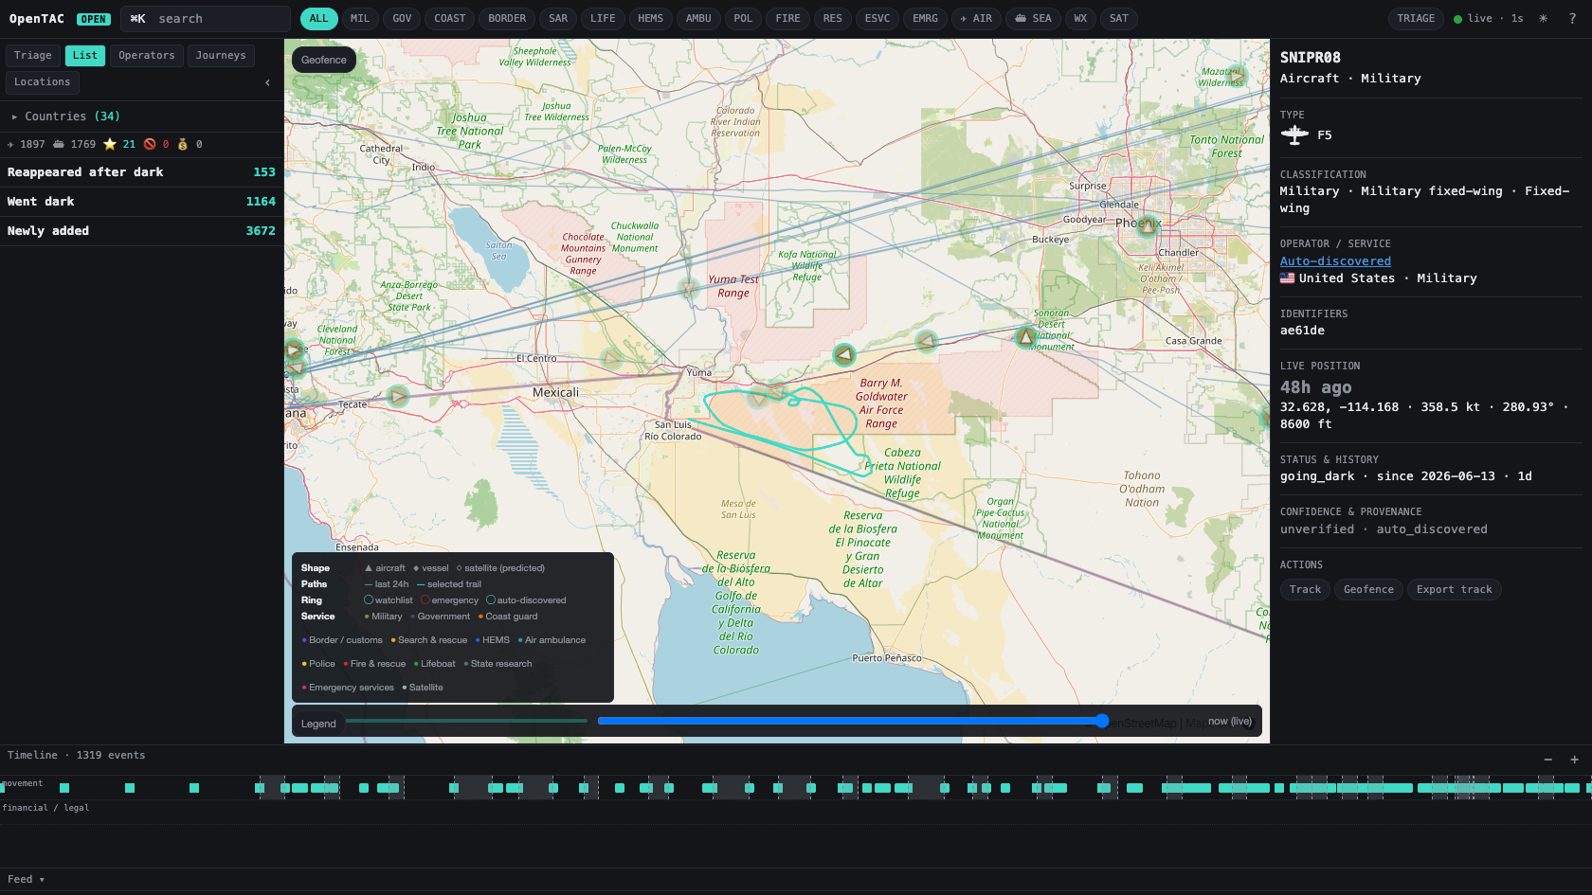
Task: Toggle the MIL filter pill
Action: point(360,18)
